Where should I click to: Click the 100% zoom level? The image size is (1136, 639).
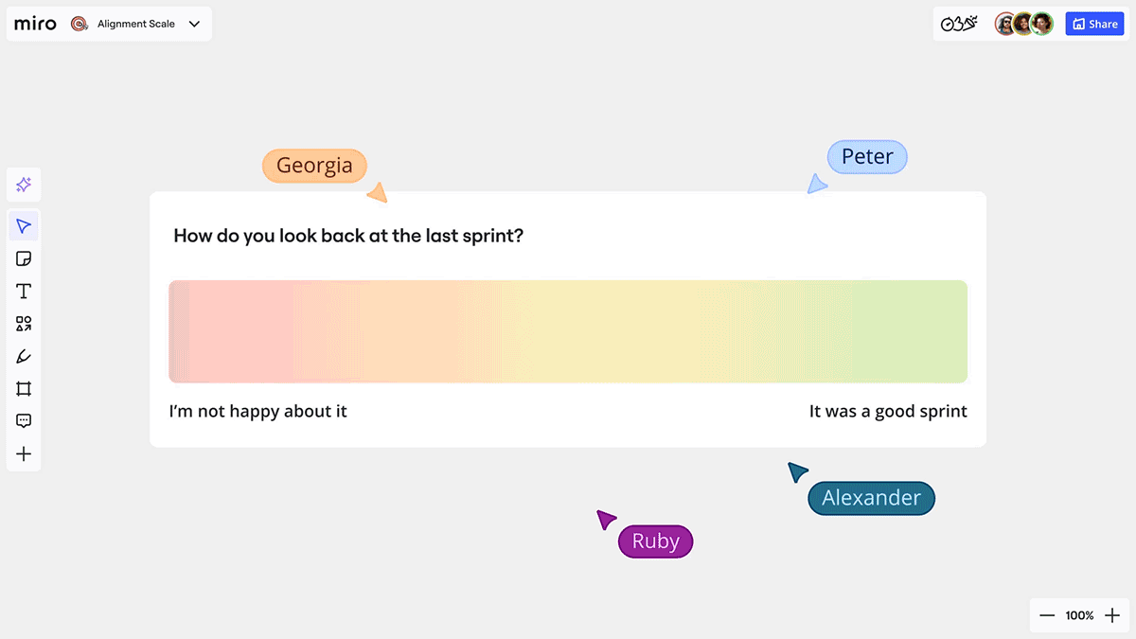click(x=1079, y=615)
